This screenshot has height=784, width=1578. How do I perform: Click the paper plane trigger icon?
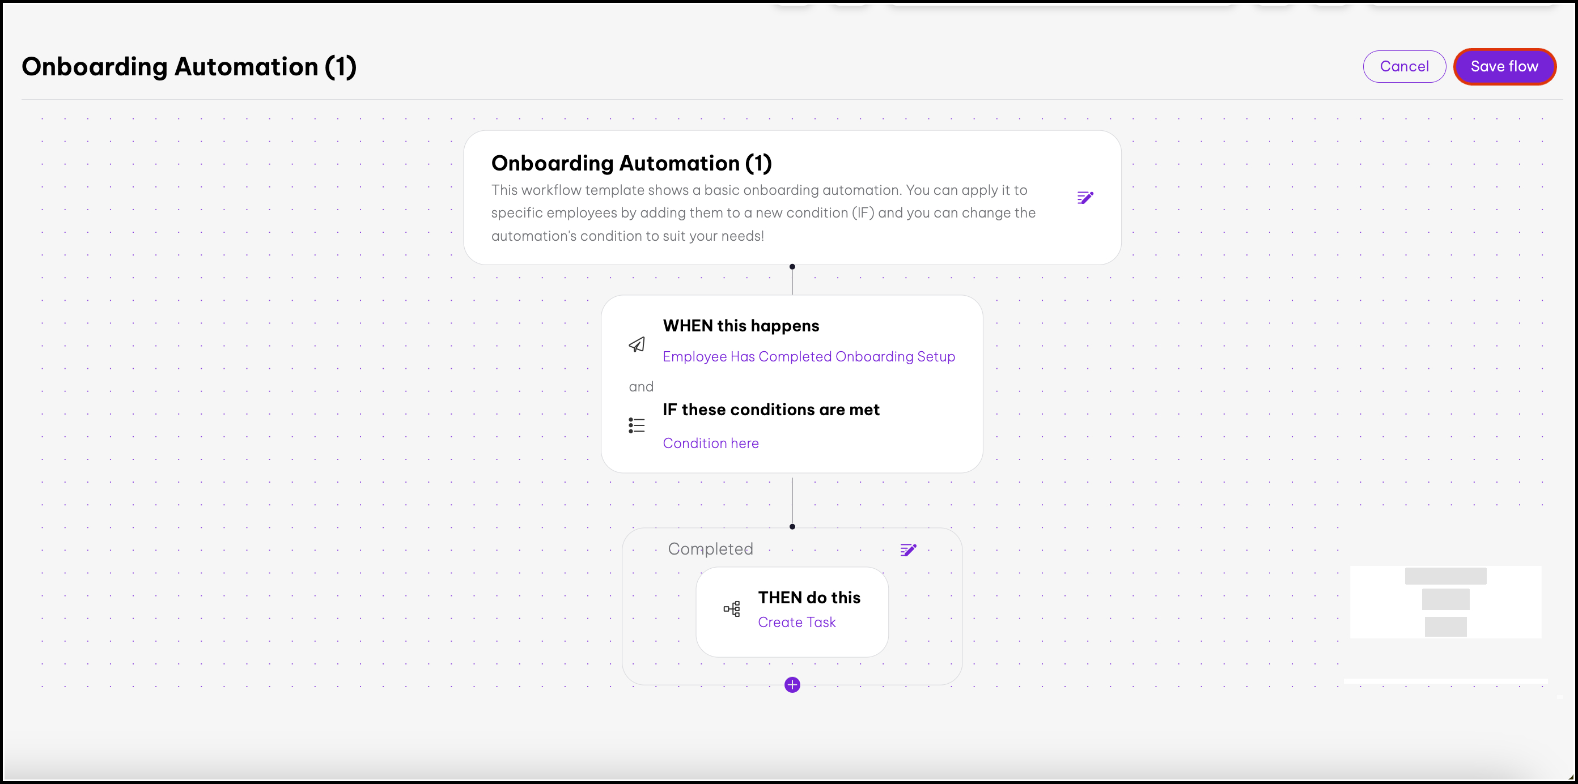[x=637, y=344]
